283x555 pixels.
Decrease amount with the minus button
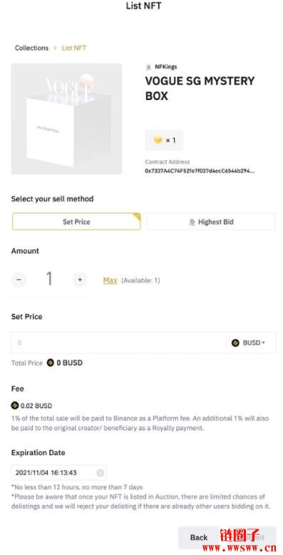[19, 280]
